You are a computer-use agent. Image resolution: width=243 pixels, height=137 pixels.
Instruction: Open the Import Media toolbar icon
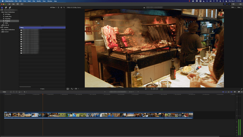(x=9, y=4)
